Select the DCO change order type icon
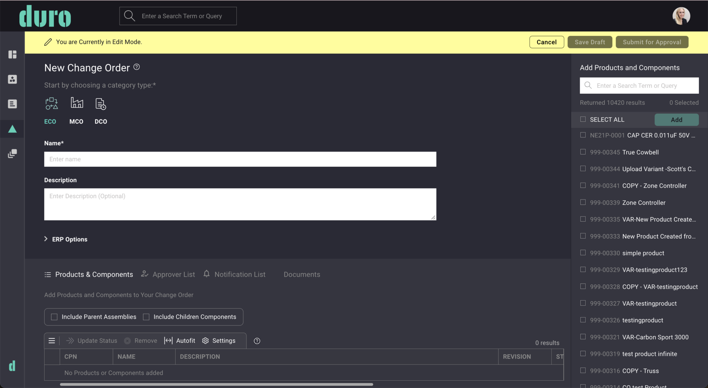The height and width of the screenshot is (388, 708). coord(100,104)
